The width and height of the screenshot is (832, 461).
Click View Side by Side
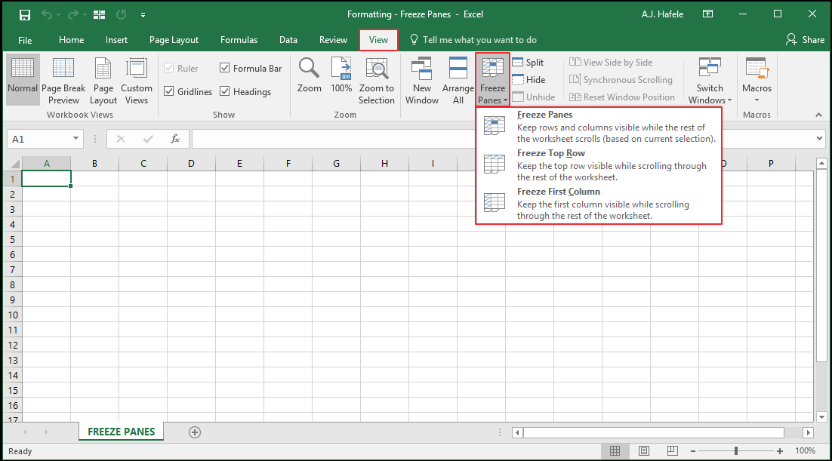click(x=611, y=63)
